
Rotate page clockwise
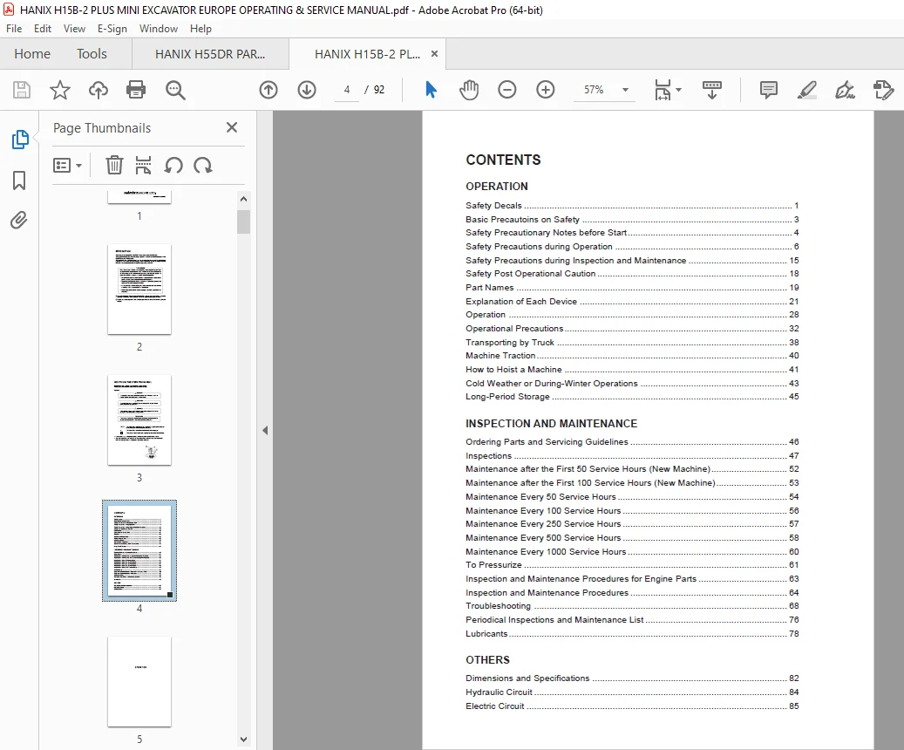click(x=203, y=166)
